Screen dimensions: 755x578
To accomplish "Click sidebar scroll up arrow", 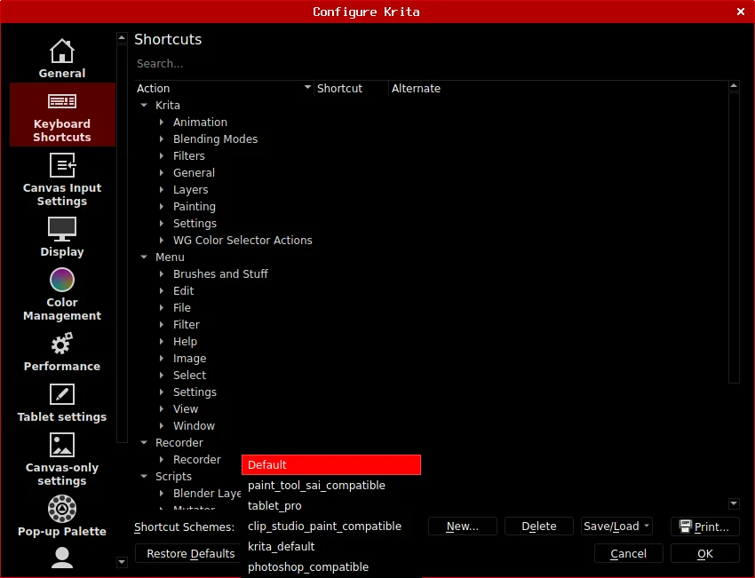I will click(x=123, y=37).
